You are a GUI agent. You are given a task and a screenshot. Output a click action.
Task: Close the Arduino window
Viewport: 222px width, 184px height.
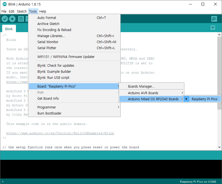point(215,4)
